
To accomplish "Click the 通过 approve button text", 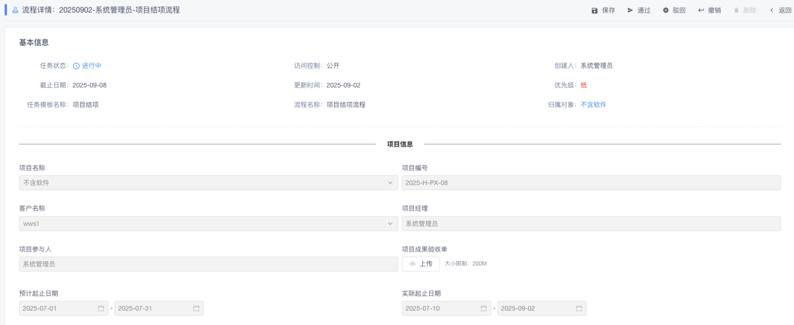I will click(644, 10).
